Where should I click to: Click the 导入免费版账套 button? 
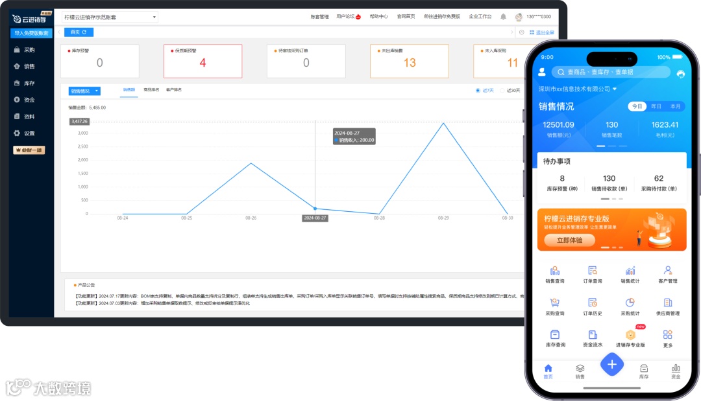click(x=31, y=33)
